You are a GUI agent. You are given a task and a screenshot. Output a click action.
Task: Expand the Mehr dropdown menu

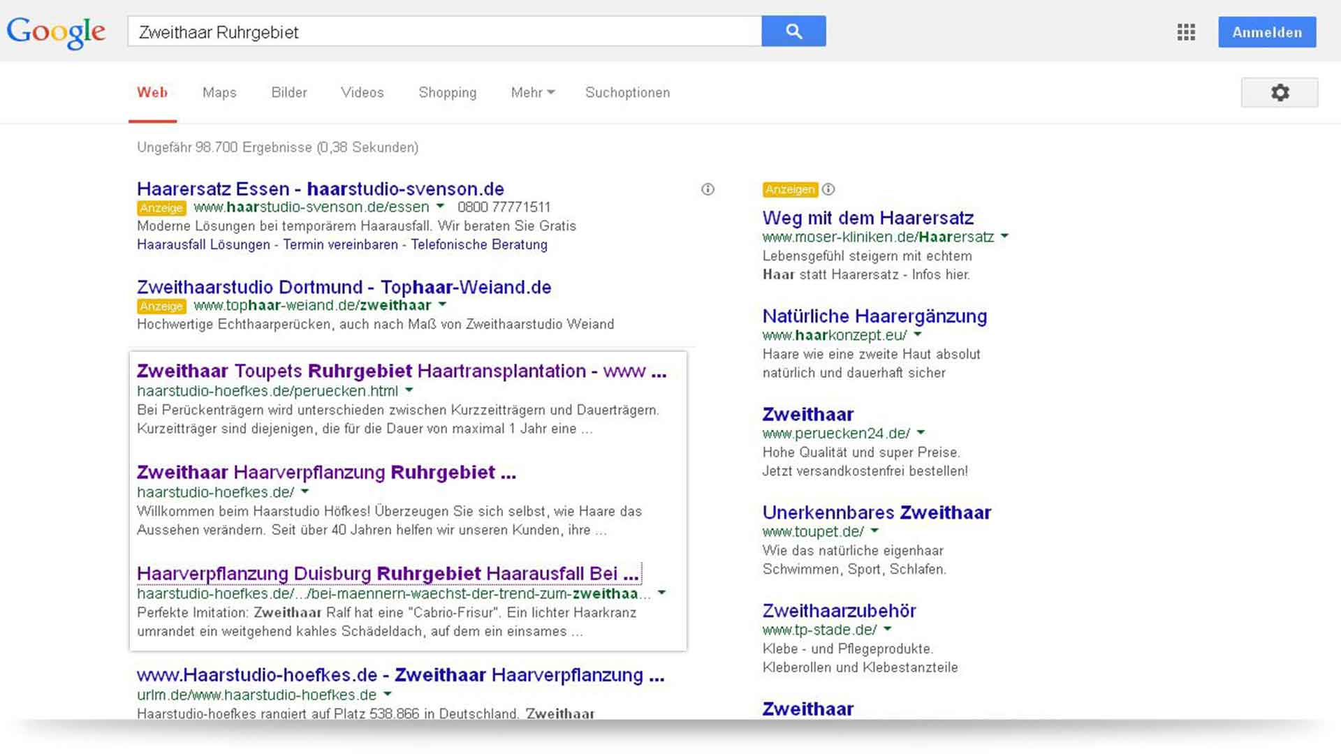(x=532, y=92)
